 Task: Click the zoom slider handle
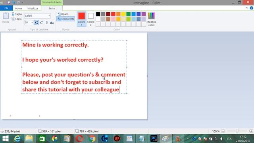tap(237, 131)
